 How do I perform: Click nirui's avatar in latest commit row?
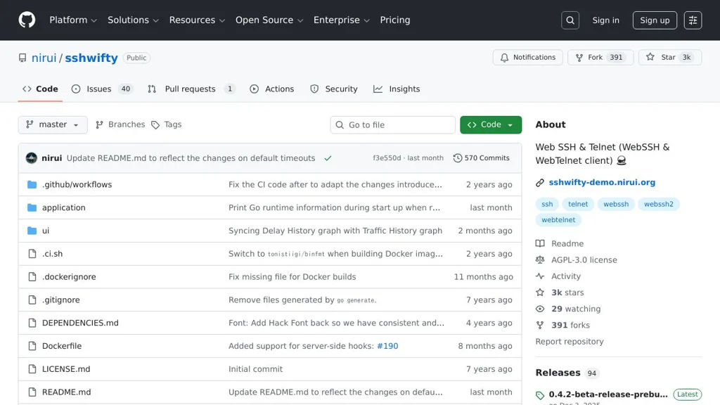[x=31, y=158]
